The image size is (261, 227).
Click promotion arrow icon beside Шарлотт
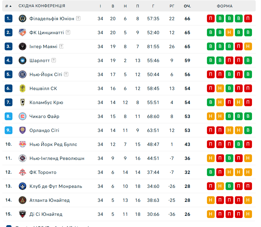coord(54,60)
